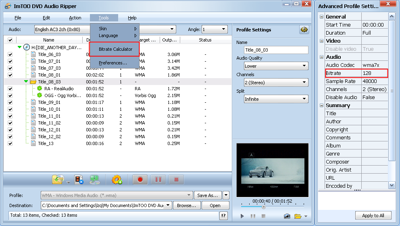Screen dimensions: 400x226
Task: Open the Save As arrow dropdown
Action: click(x=226, y=195)
